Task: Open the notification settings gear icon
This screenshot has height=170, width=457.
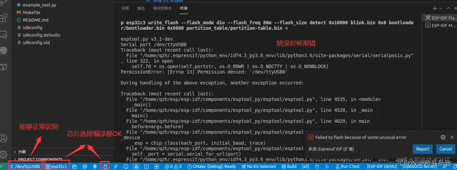Action: pyautogui.click(x=443, y=137)
